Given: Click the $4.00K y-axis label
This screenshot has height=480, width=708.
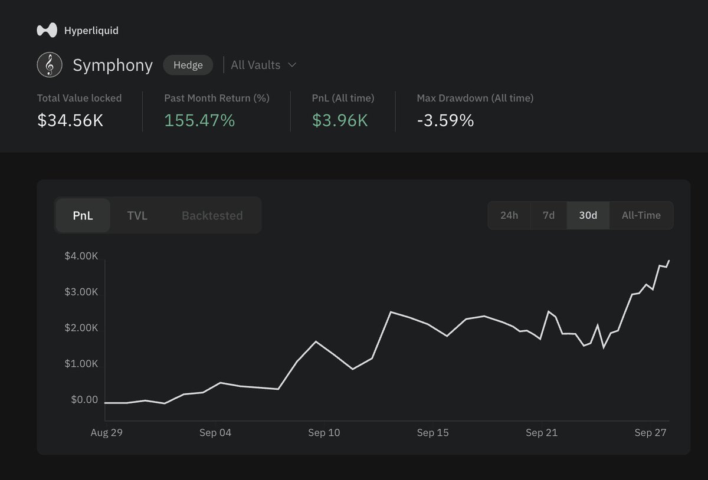Looking at the screenshot, I should [x=81, y=256].
